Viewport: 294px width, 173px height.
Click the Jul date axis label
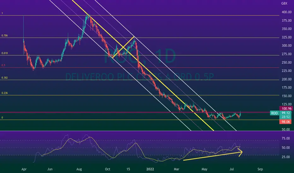pyautogui.click(x=232, y=169)
